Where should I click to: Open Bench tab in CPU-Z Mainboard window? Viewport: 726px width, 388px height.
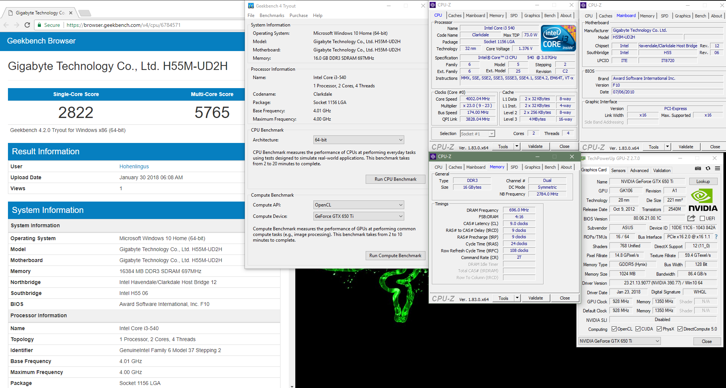point(700,16)
